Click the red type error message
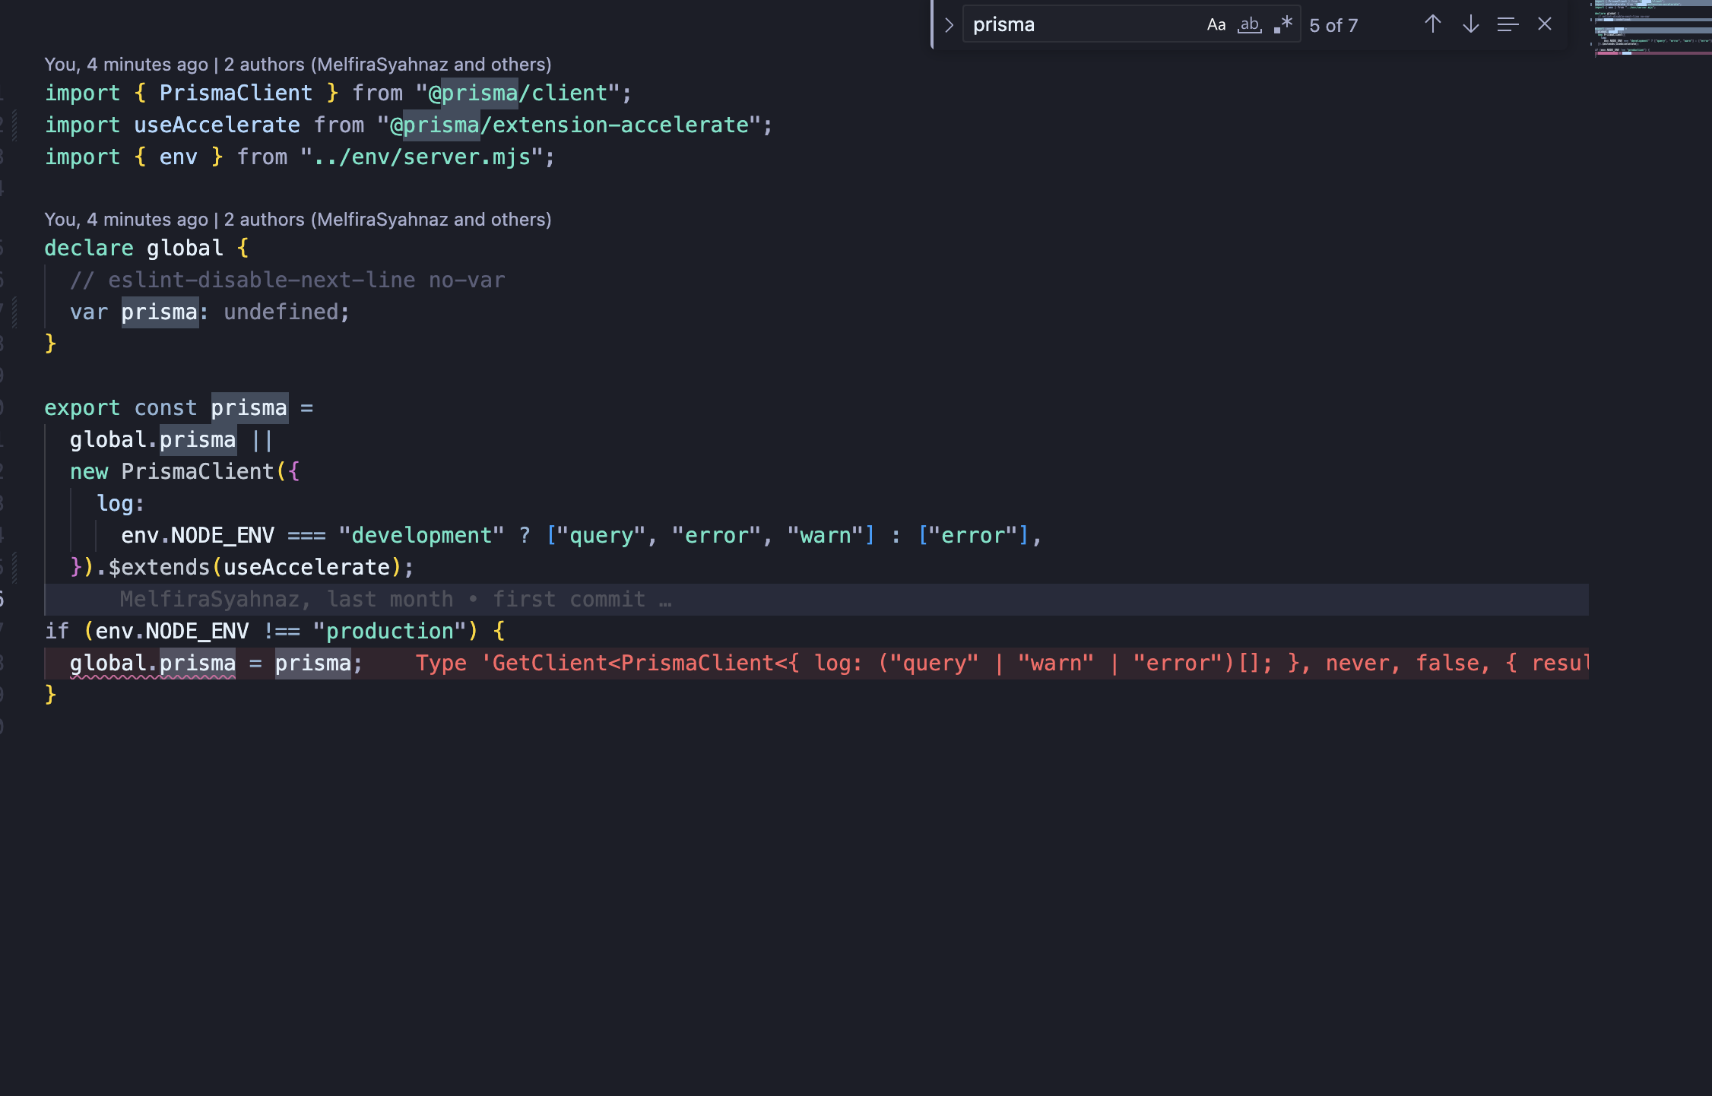Image resolution: width=1712 pixels, height=1096 pixels. click(x=988, y=664)
